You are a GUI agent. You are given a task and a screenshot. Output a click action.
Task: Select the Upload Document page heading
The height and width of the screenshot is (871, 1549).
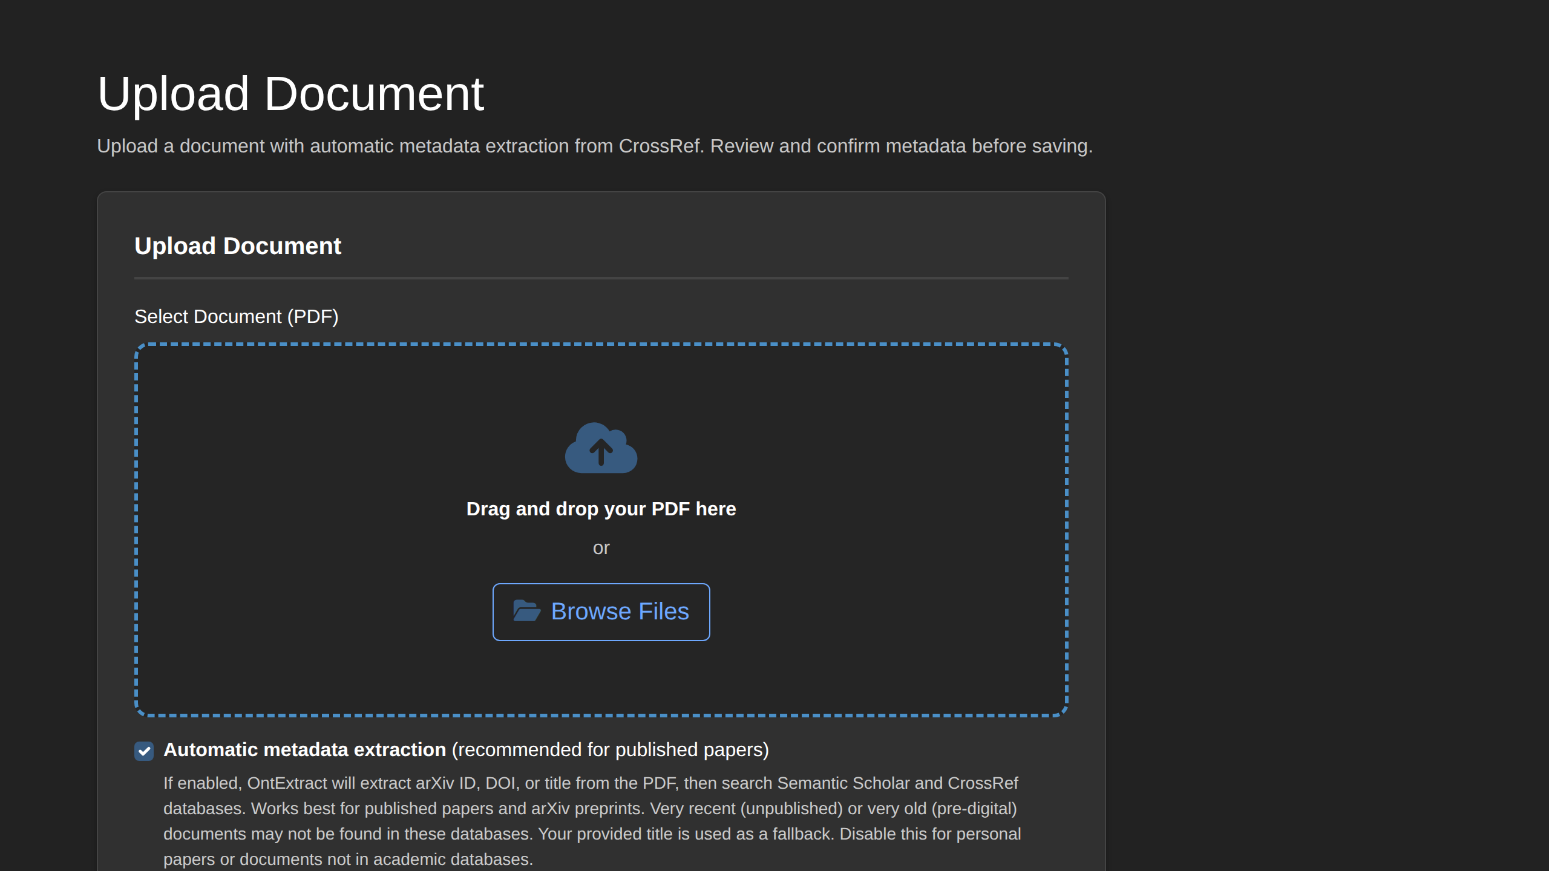click(x=290, y=93)
